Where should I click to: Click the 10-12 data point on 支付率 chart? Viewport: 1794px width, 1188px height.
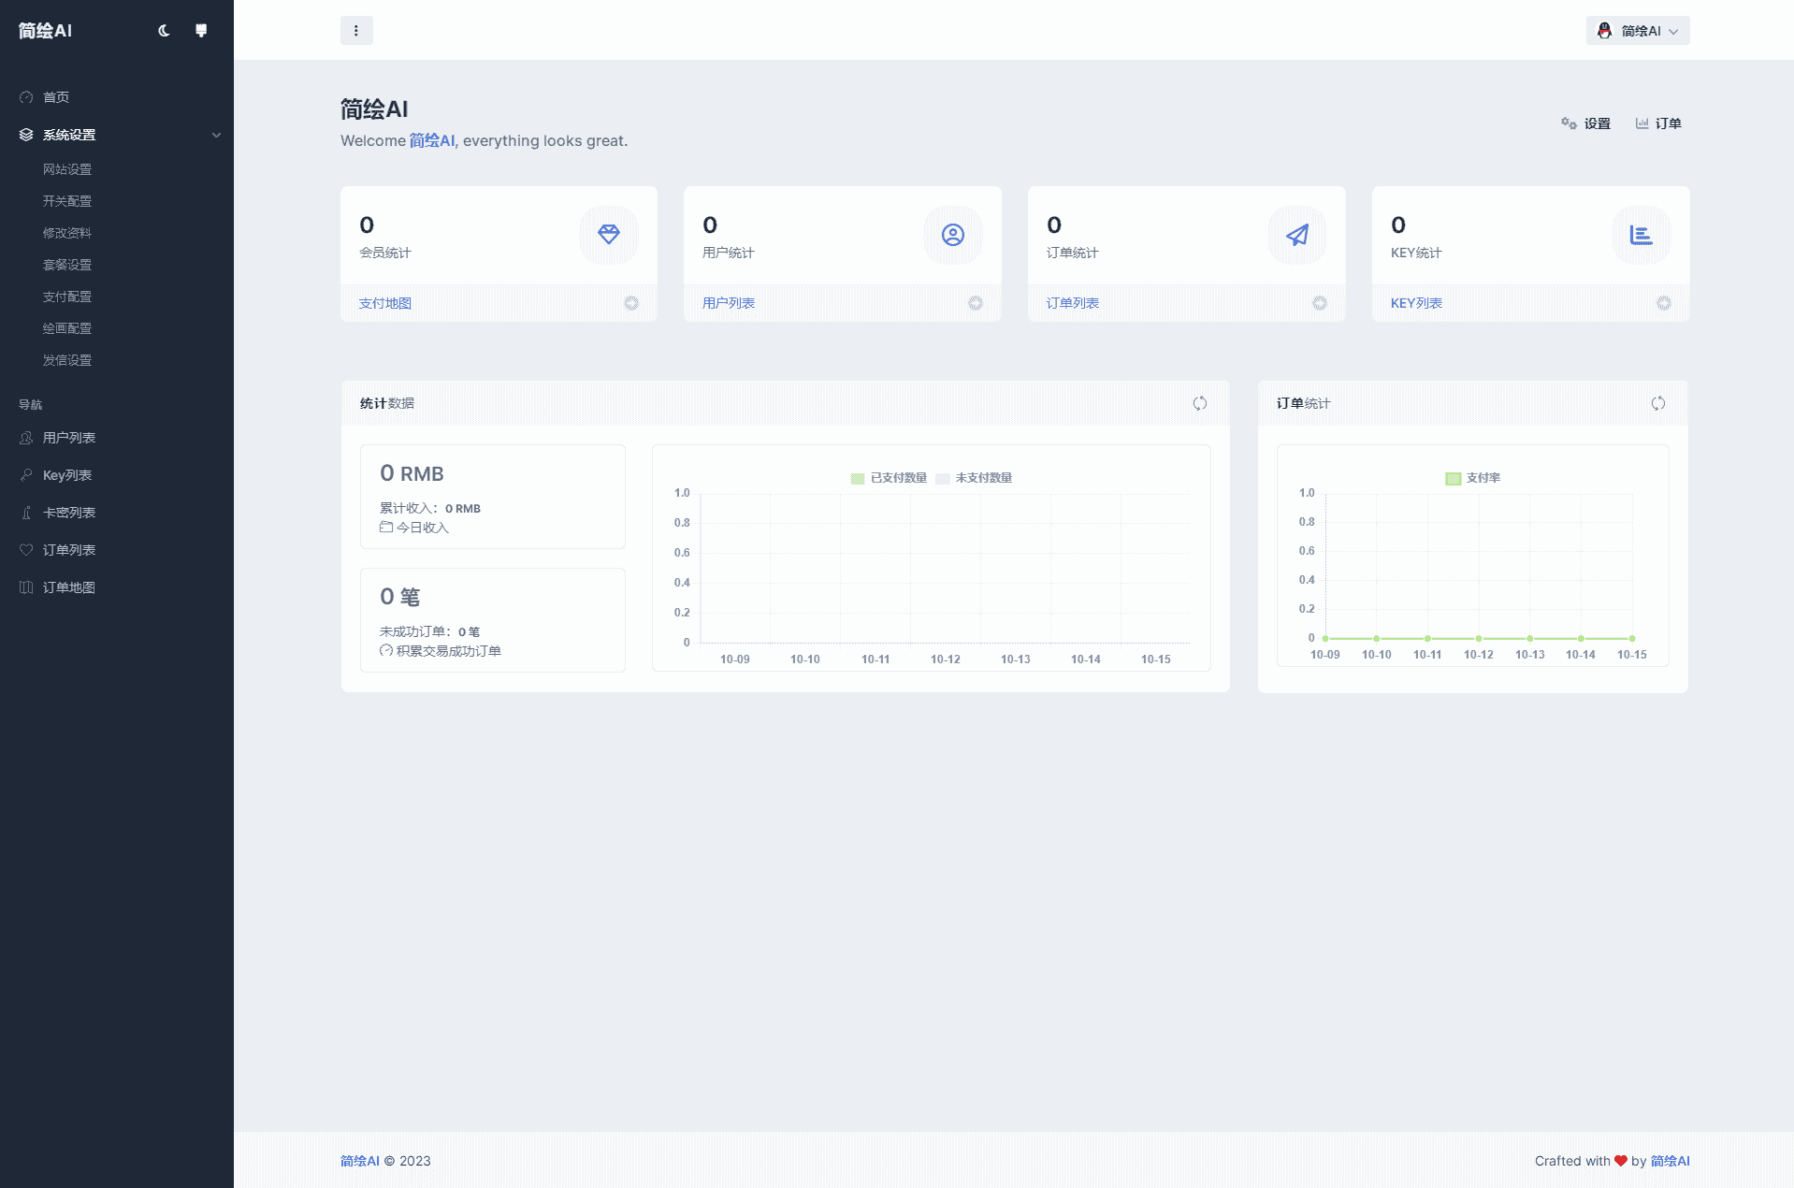click(1479, 638)
